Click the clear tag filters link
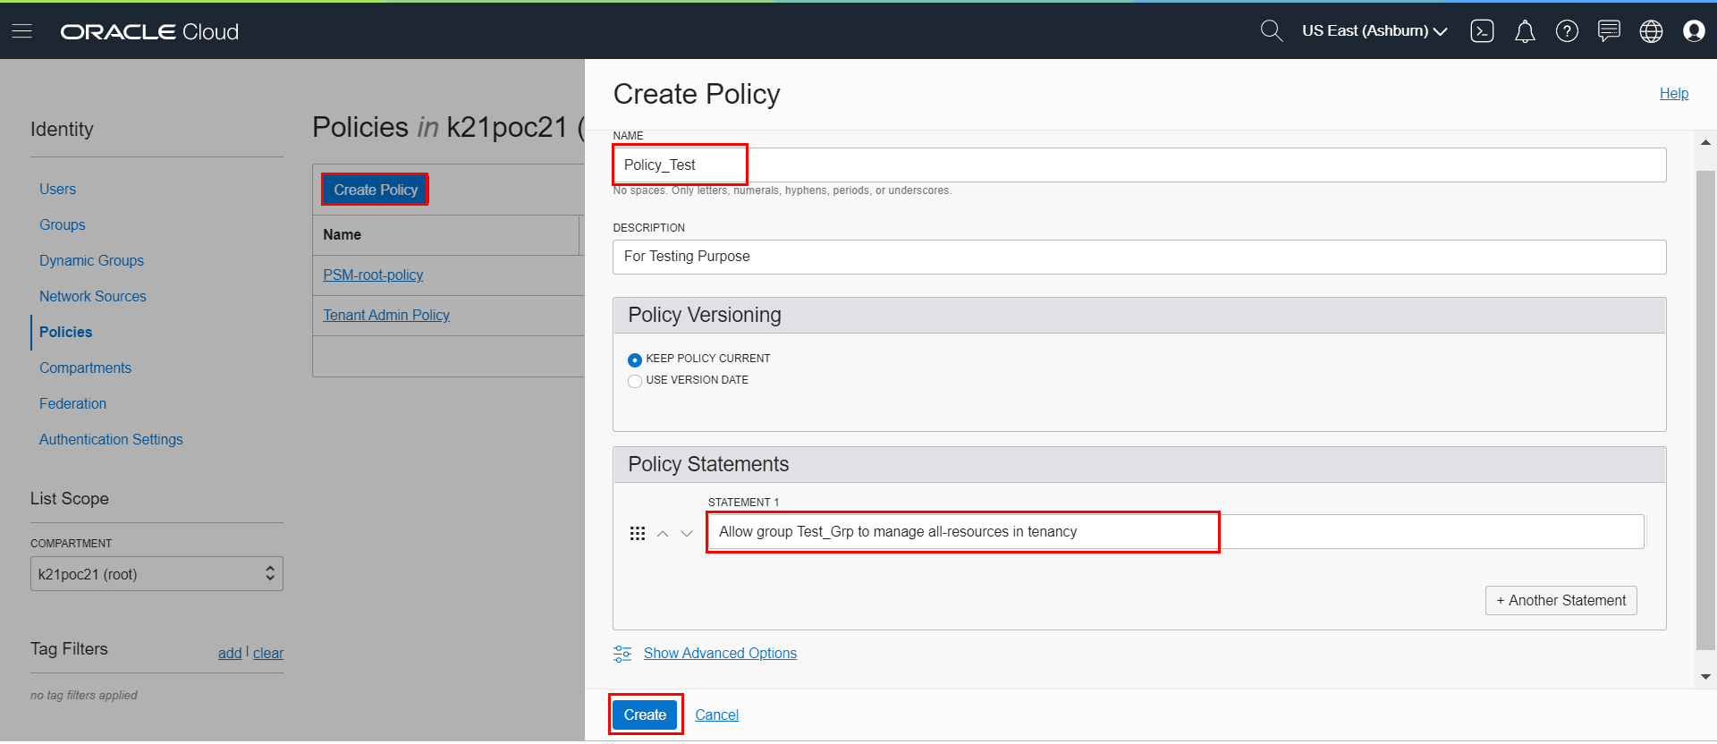1717x744 pixels. (268, 653)
